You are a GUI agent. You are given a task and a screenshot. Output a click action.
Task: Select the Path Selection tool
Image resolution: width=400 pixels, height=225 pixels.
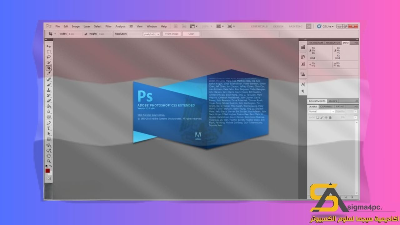click(49, 134)
